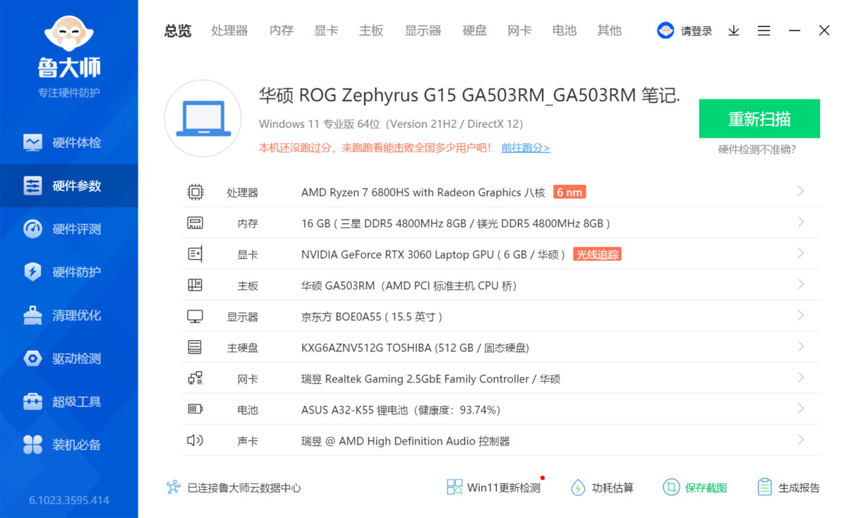Click the 主硬盘 disk icon

[195, 347]
